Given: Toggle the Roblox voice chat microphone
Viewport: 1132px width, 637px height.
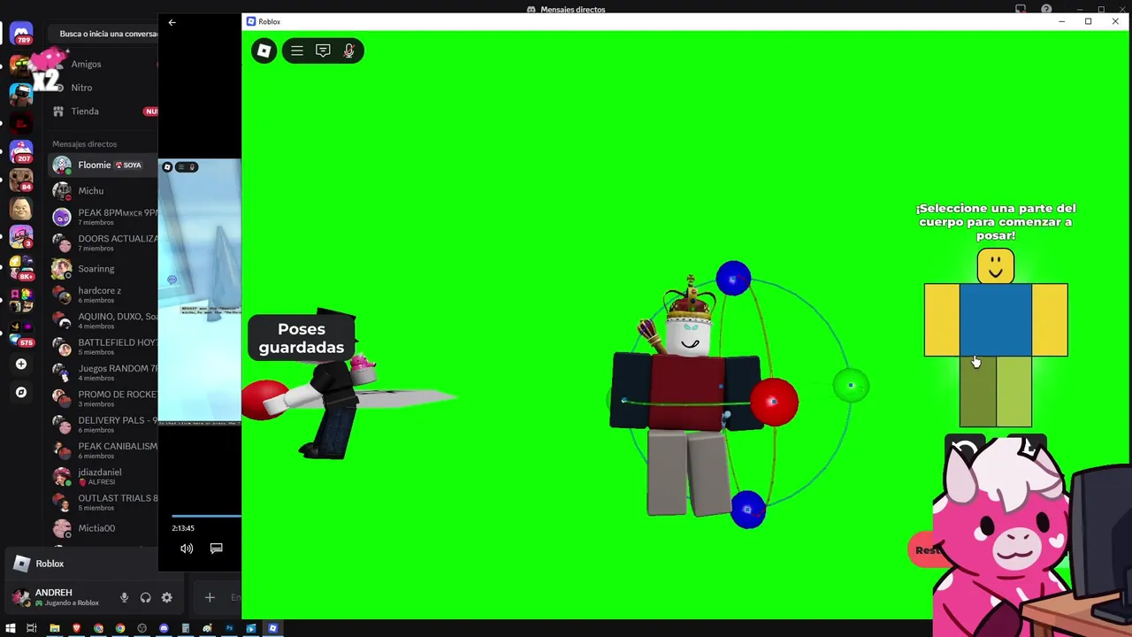Looking at the screenshot, I should tap(348, 50).
